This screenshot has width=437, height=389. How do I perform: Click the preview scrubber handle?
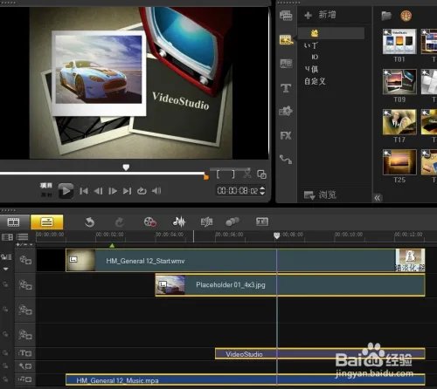126,167
